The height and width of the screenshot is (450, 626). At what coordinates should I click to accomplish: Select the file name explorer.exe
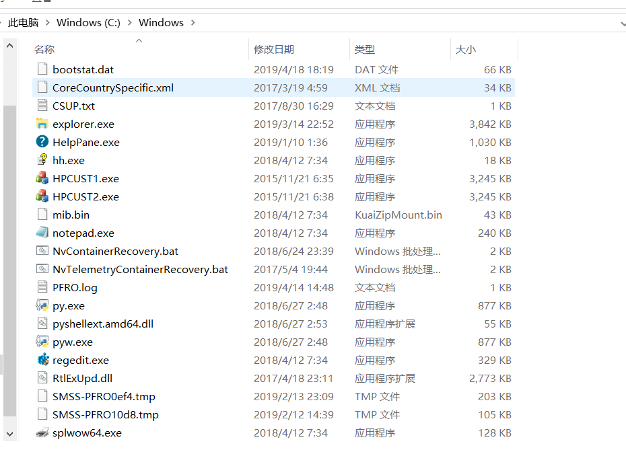click(x=83, y=124)
